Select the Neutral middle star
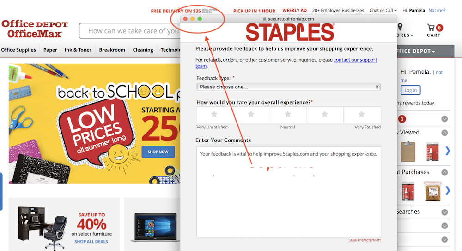The image size is (462, 251). tap(288, 115)
